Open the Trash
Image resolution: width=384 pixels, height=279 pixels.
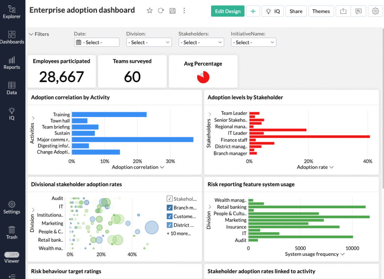[x=12, y=233]
